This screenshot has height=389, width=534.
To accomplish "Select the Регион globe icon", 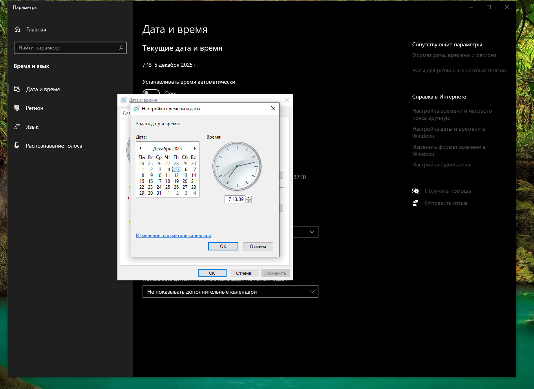I will click(x=17, y=108).
